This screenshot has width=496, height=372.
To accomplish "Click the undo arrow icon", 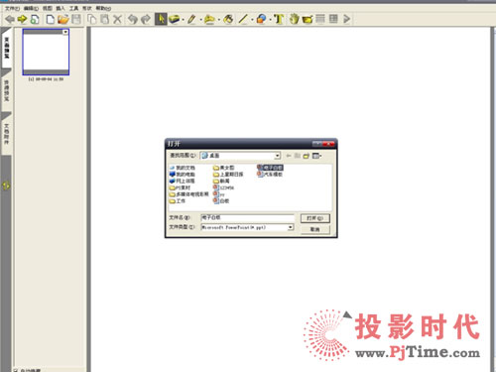I will pos(133,19).
